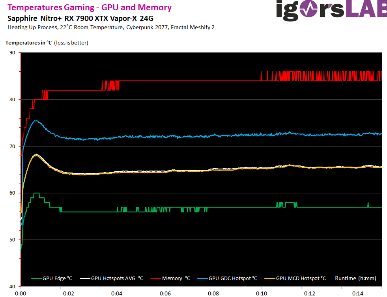This screenshot has width=387, height=297.
Task: Click the 60 value on the Y axis
Action: (x=12, y=193)
